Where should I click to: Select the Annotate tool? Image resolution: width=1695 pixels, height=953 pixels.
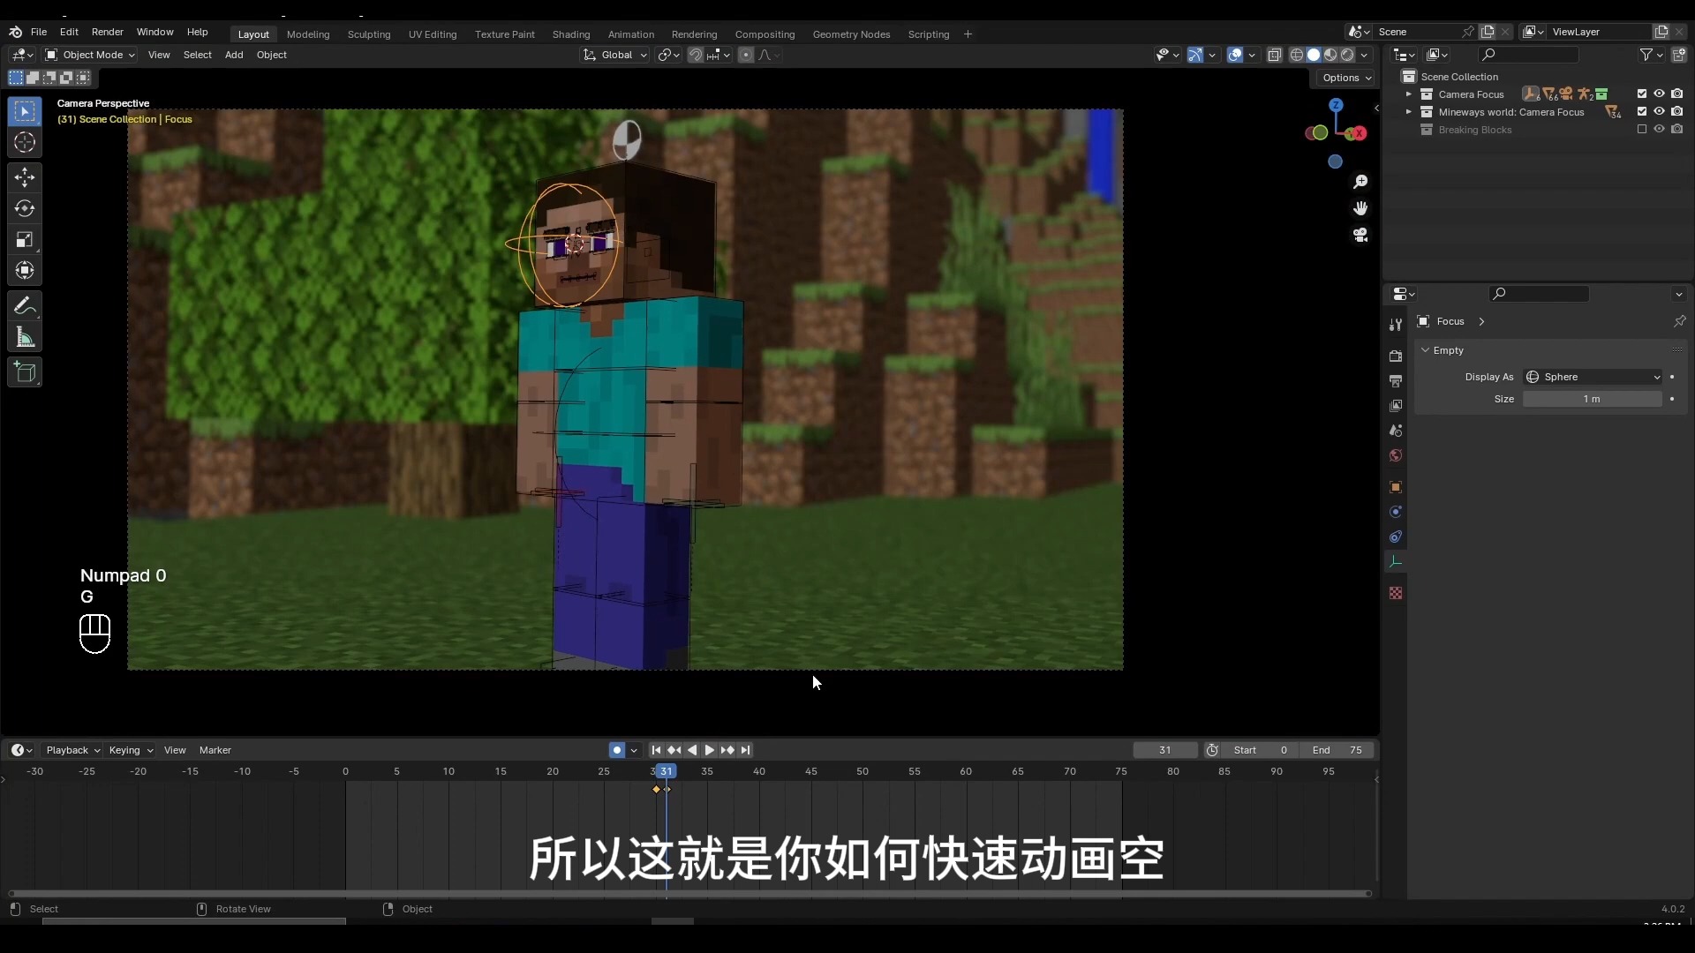pyautogui.click(x=25, y=306)
